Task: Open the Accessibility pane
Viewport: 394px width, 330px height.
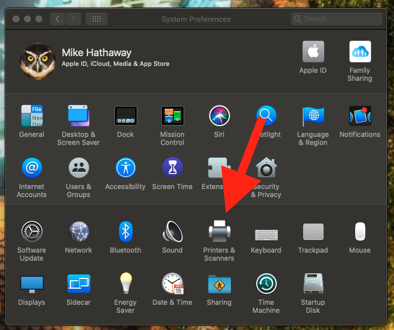Action: pos(125,168)
